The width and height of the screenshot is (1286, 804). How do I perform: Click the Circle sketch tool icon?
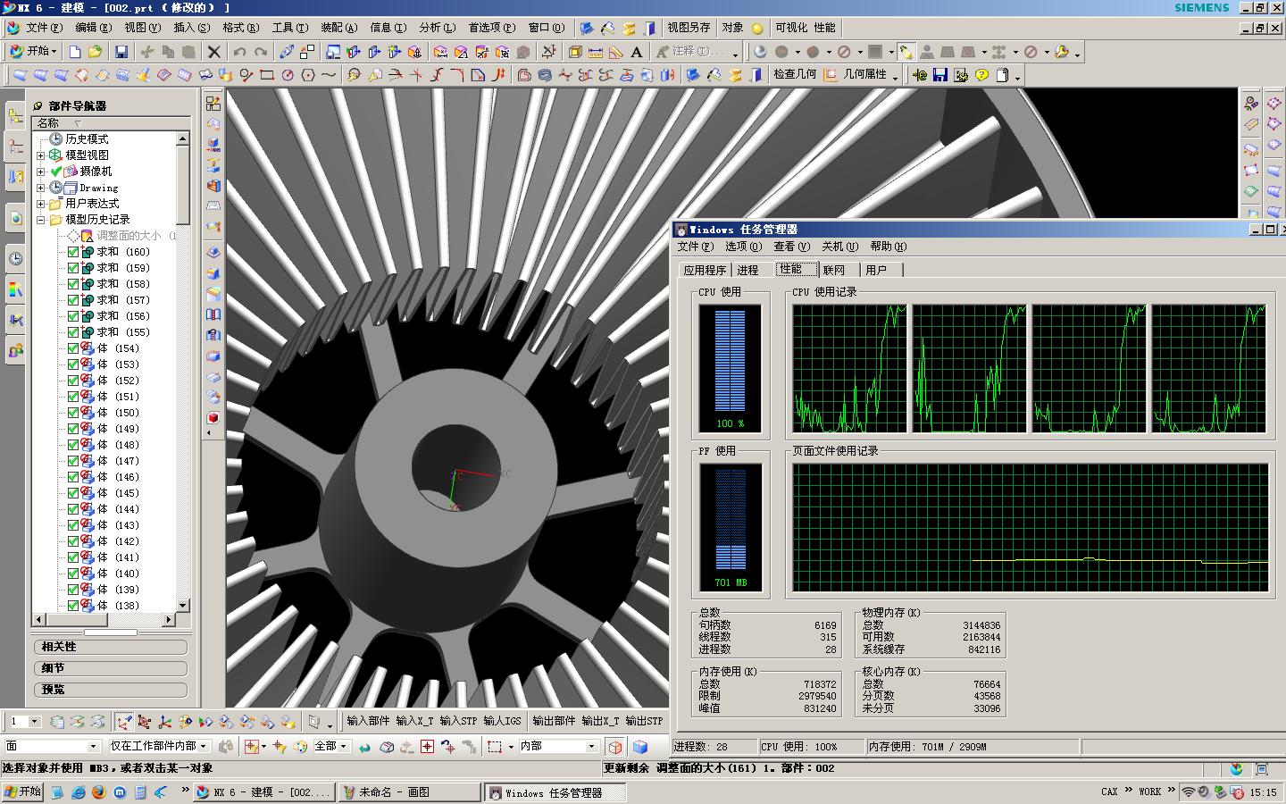(288, 75)
